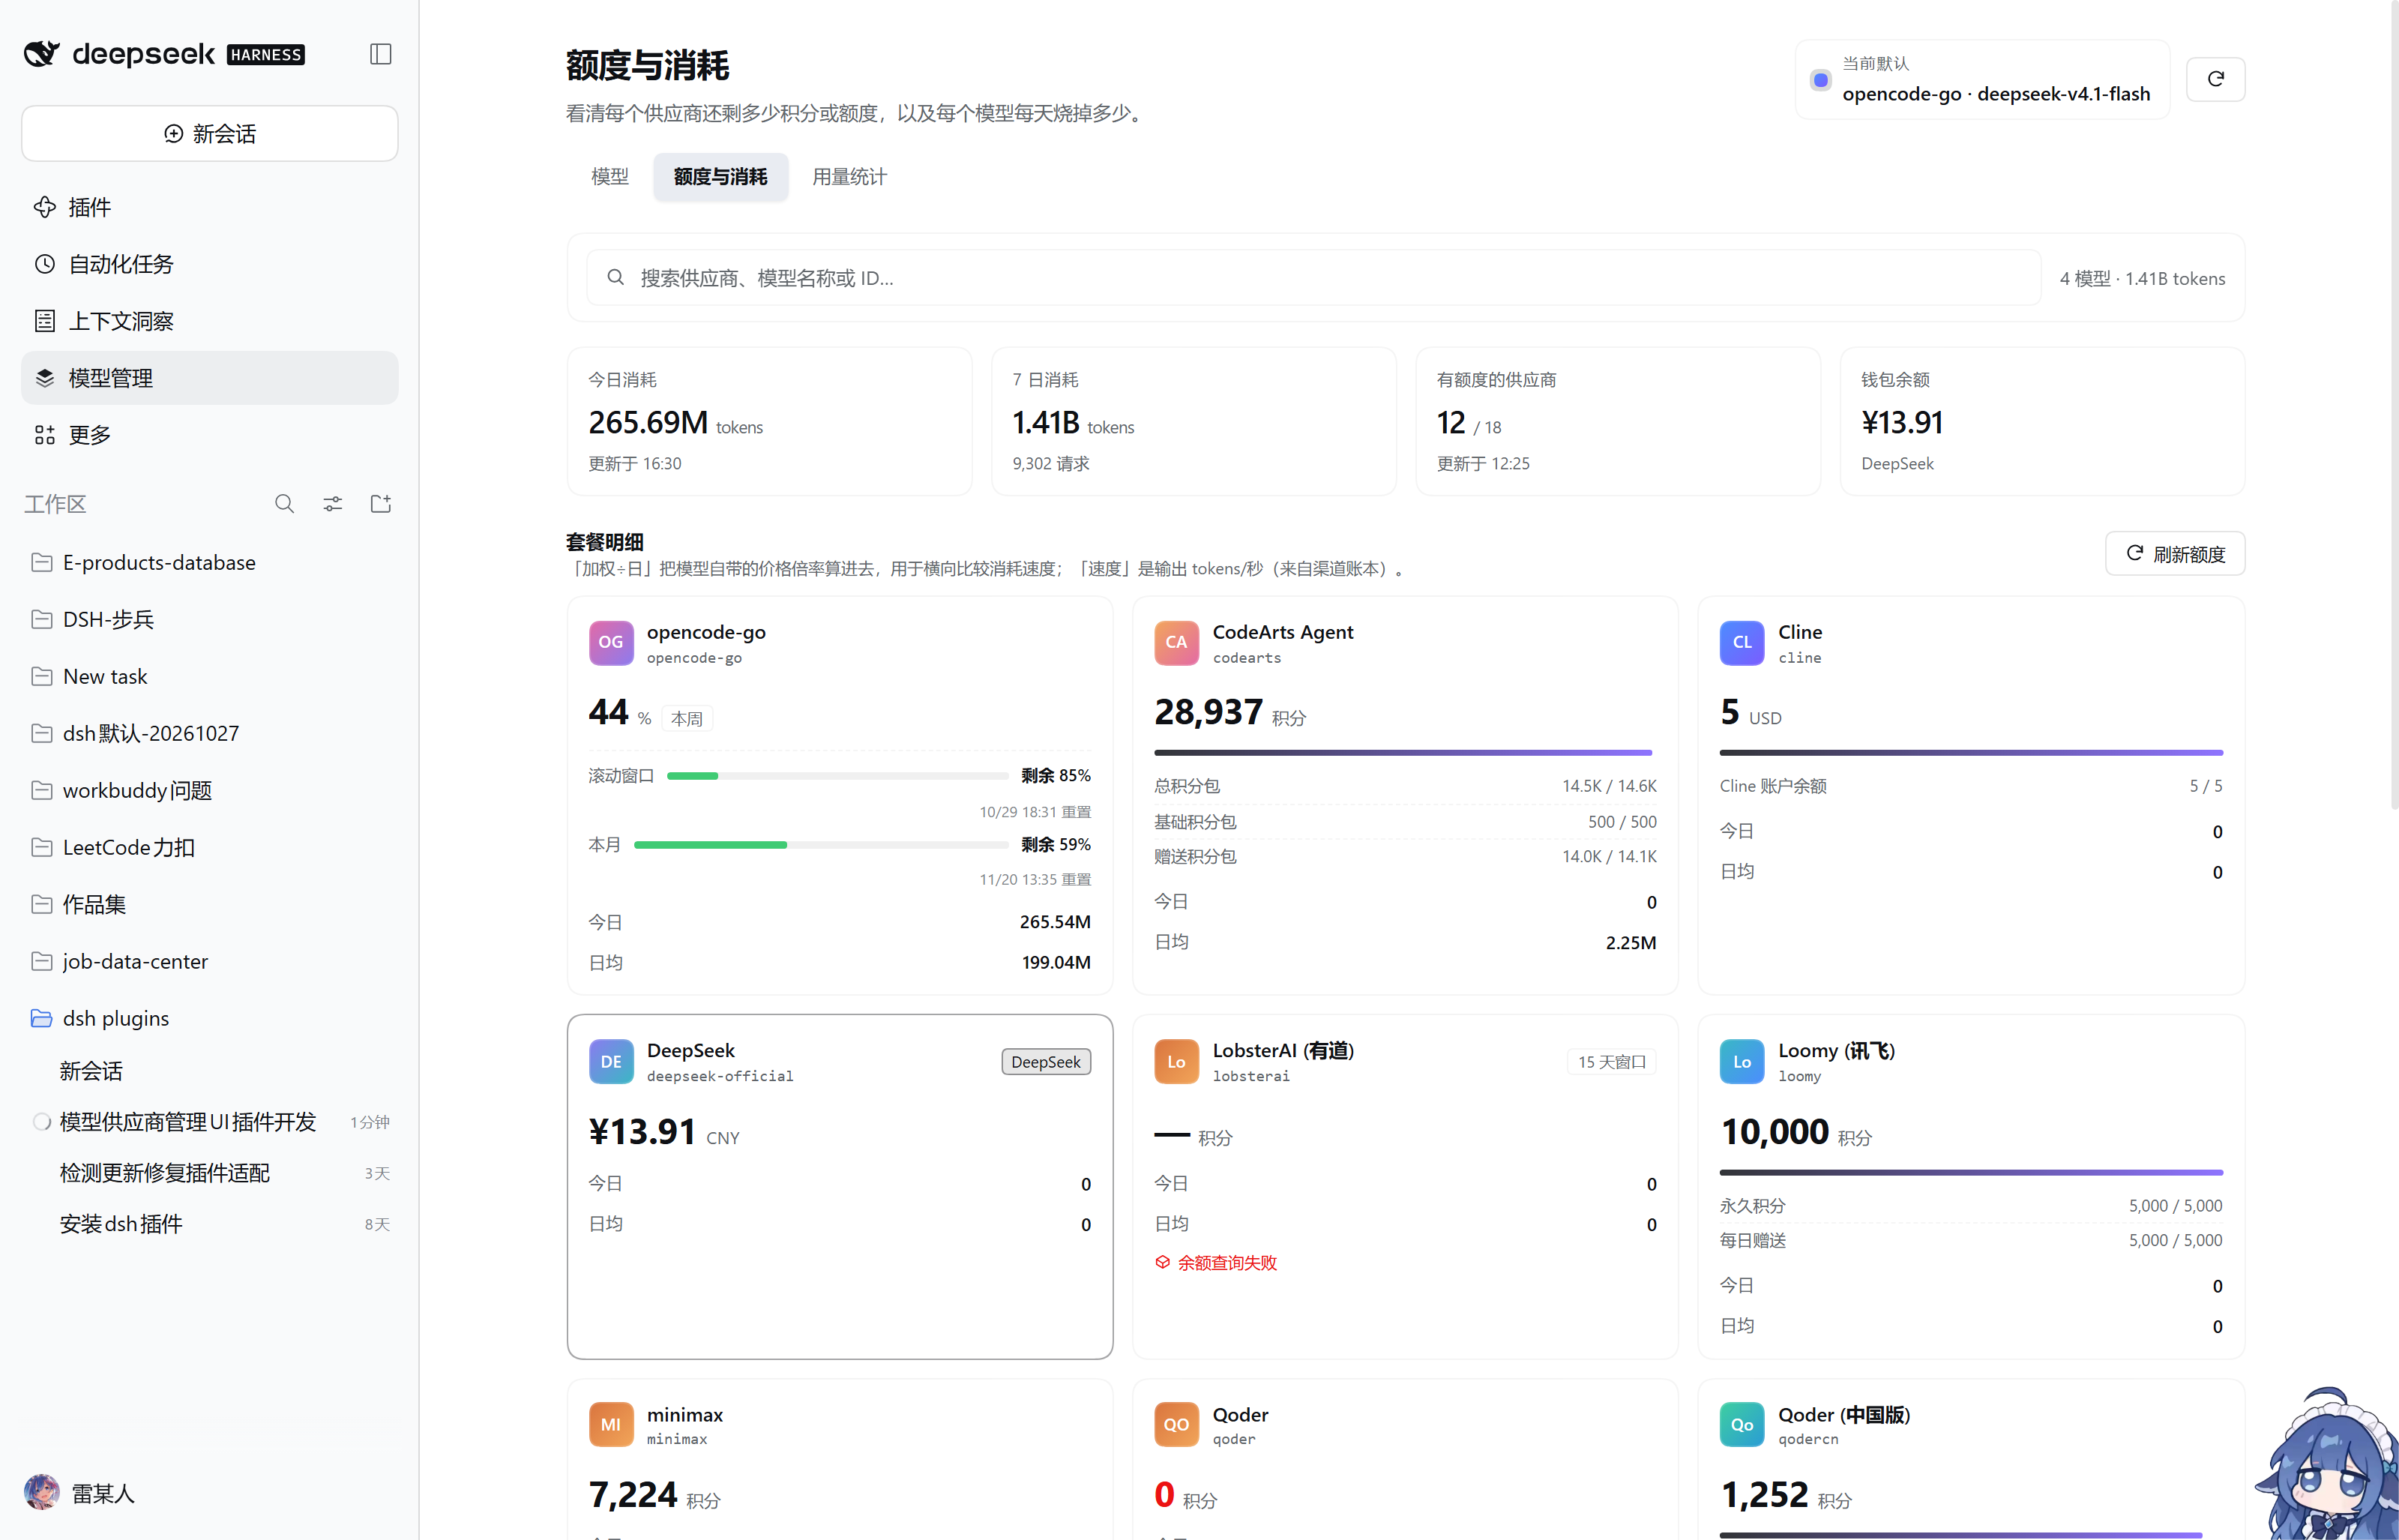Collapse the dsh plugins folder

[210, 1019]
